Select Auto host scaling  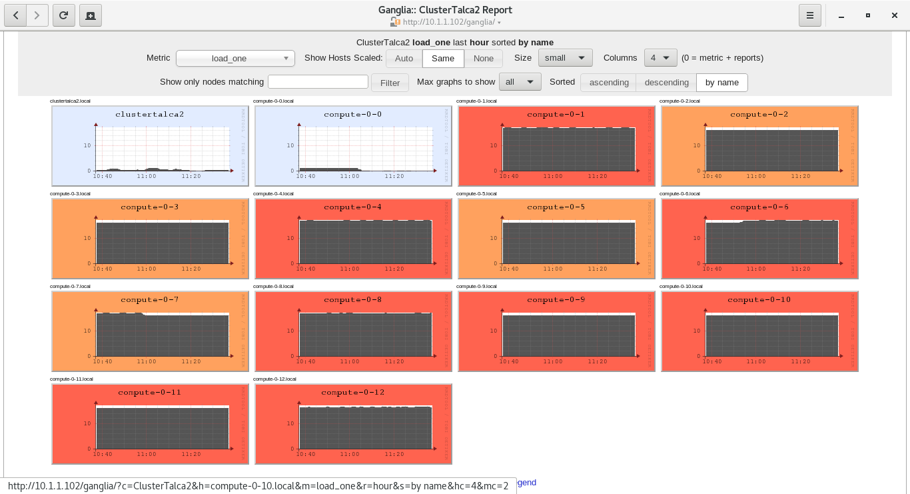click(x=404, y=59)
